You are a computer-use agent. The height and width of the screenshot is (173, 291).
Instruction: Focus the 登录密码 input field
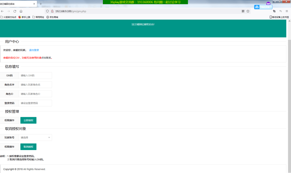coord(35,103)
